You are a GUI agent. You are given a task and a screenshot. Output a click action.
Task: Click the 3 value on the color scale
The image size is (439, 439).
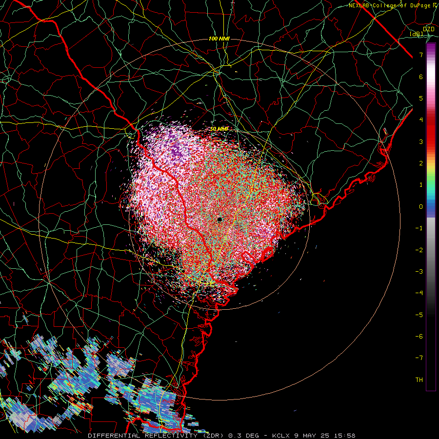421,141
